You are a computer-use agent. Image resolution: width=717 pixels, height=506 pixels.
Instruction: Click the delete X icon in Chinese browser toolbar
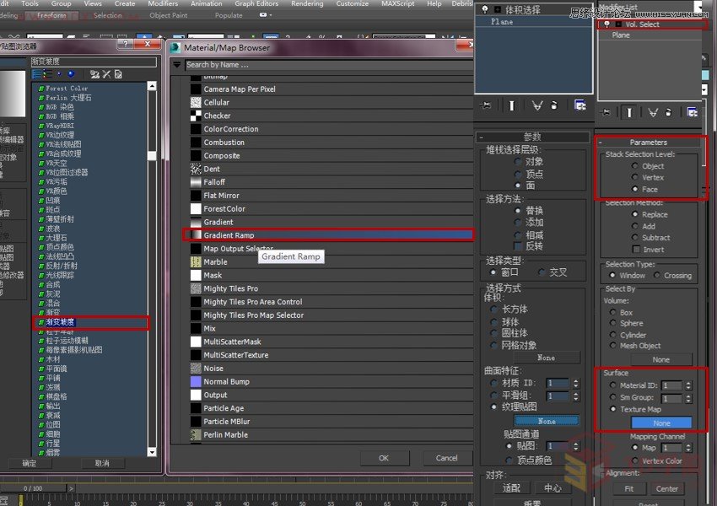108,75
